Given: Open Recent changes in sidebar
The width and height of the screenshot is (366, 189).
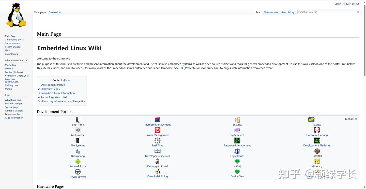Looking at the screenshot, I should [13, 47].
